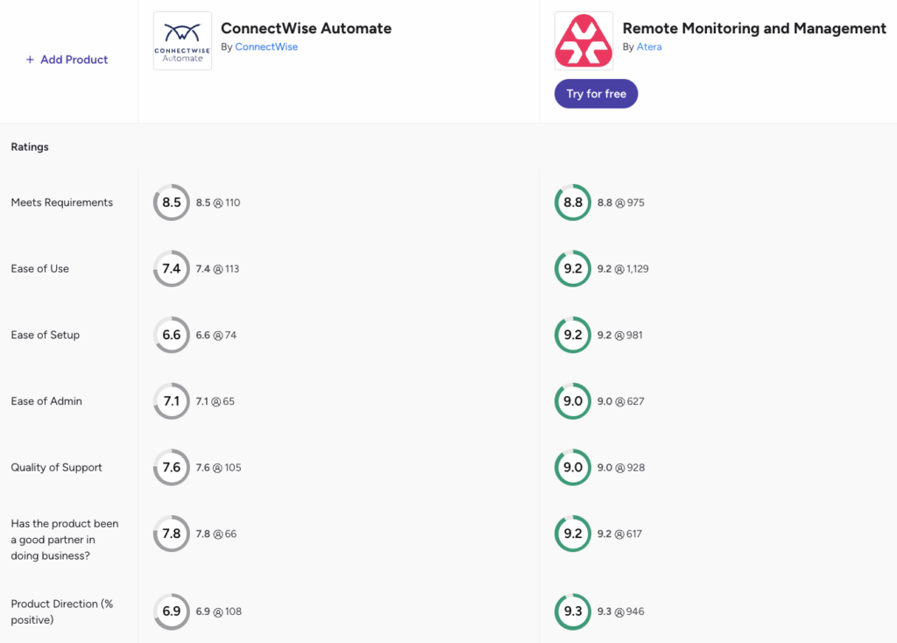Click the Ratings section heading
897x643 pixels.
(x=30, y=147)
